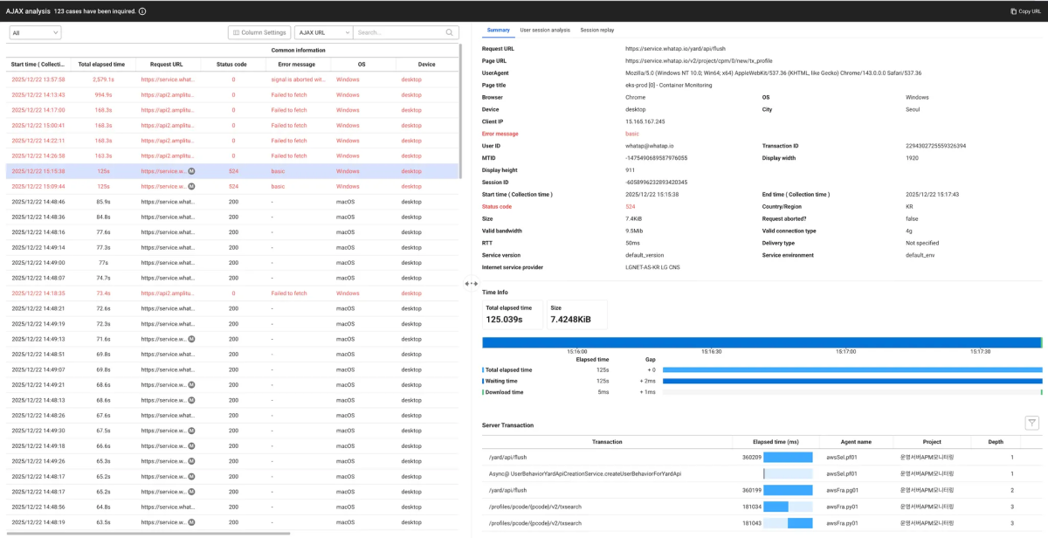The height and width of the screenshot is (538, 1048).
Task: Click the Page URL value tx_profile
Action: (x=699, y=61)
